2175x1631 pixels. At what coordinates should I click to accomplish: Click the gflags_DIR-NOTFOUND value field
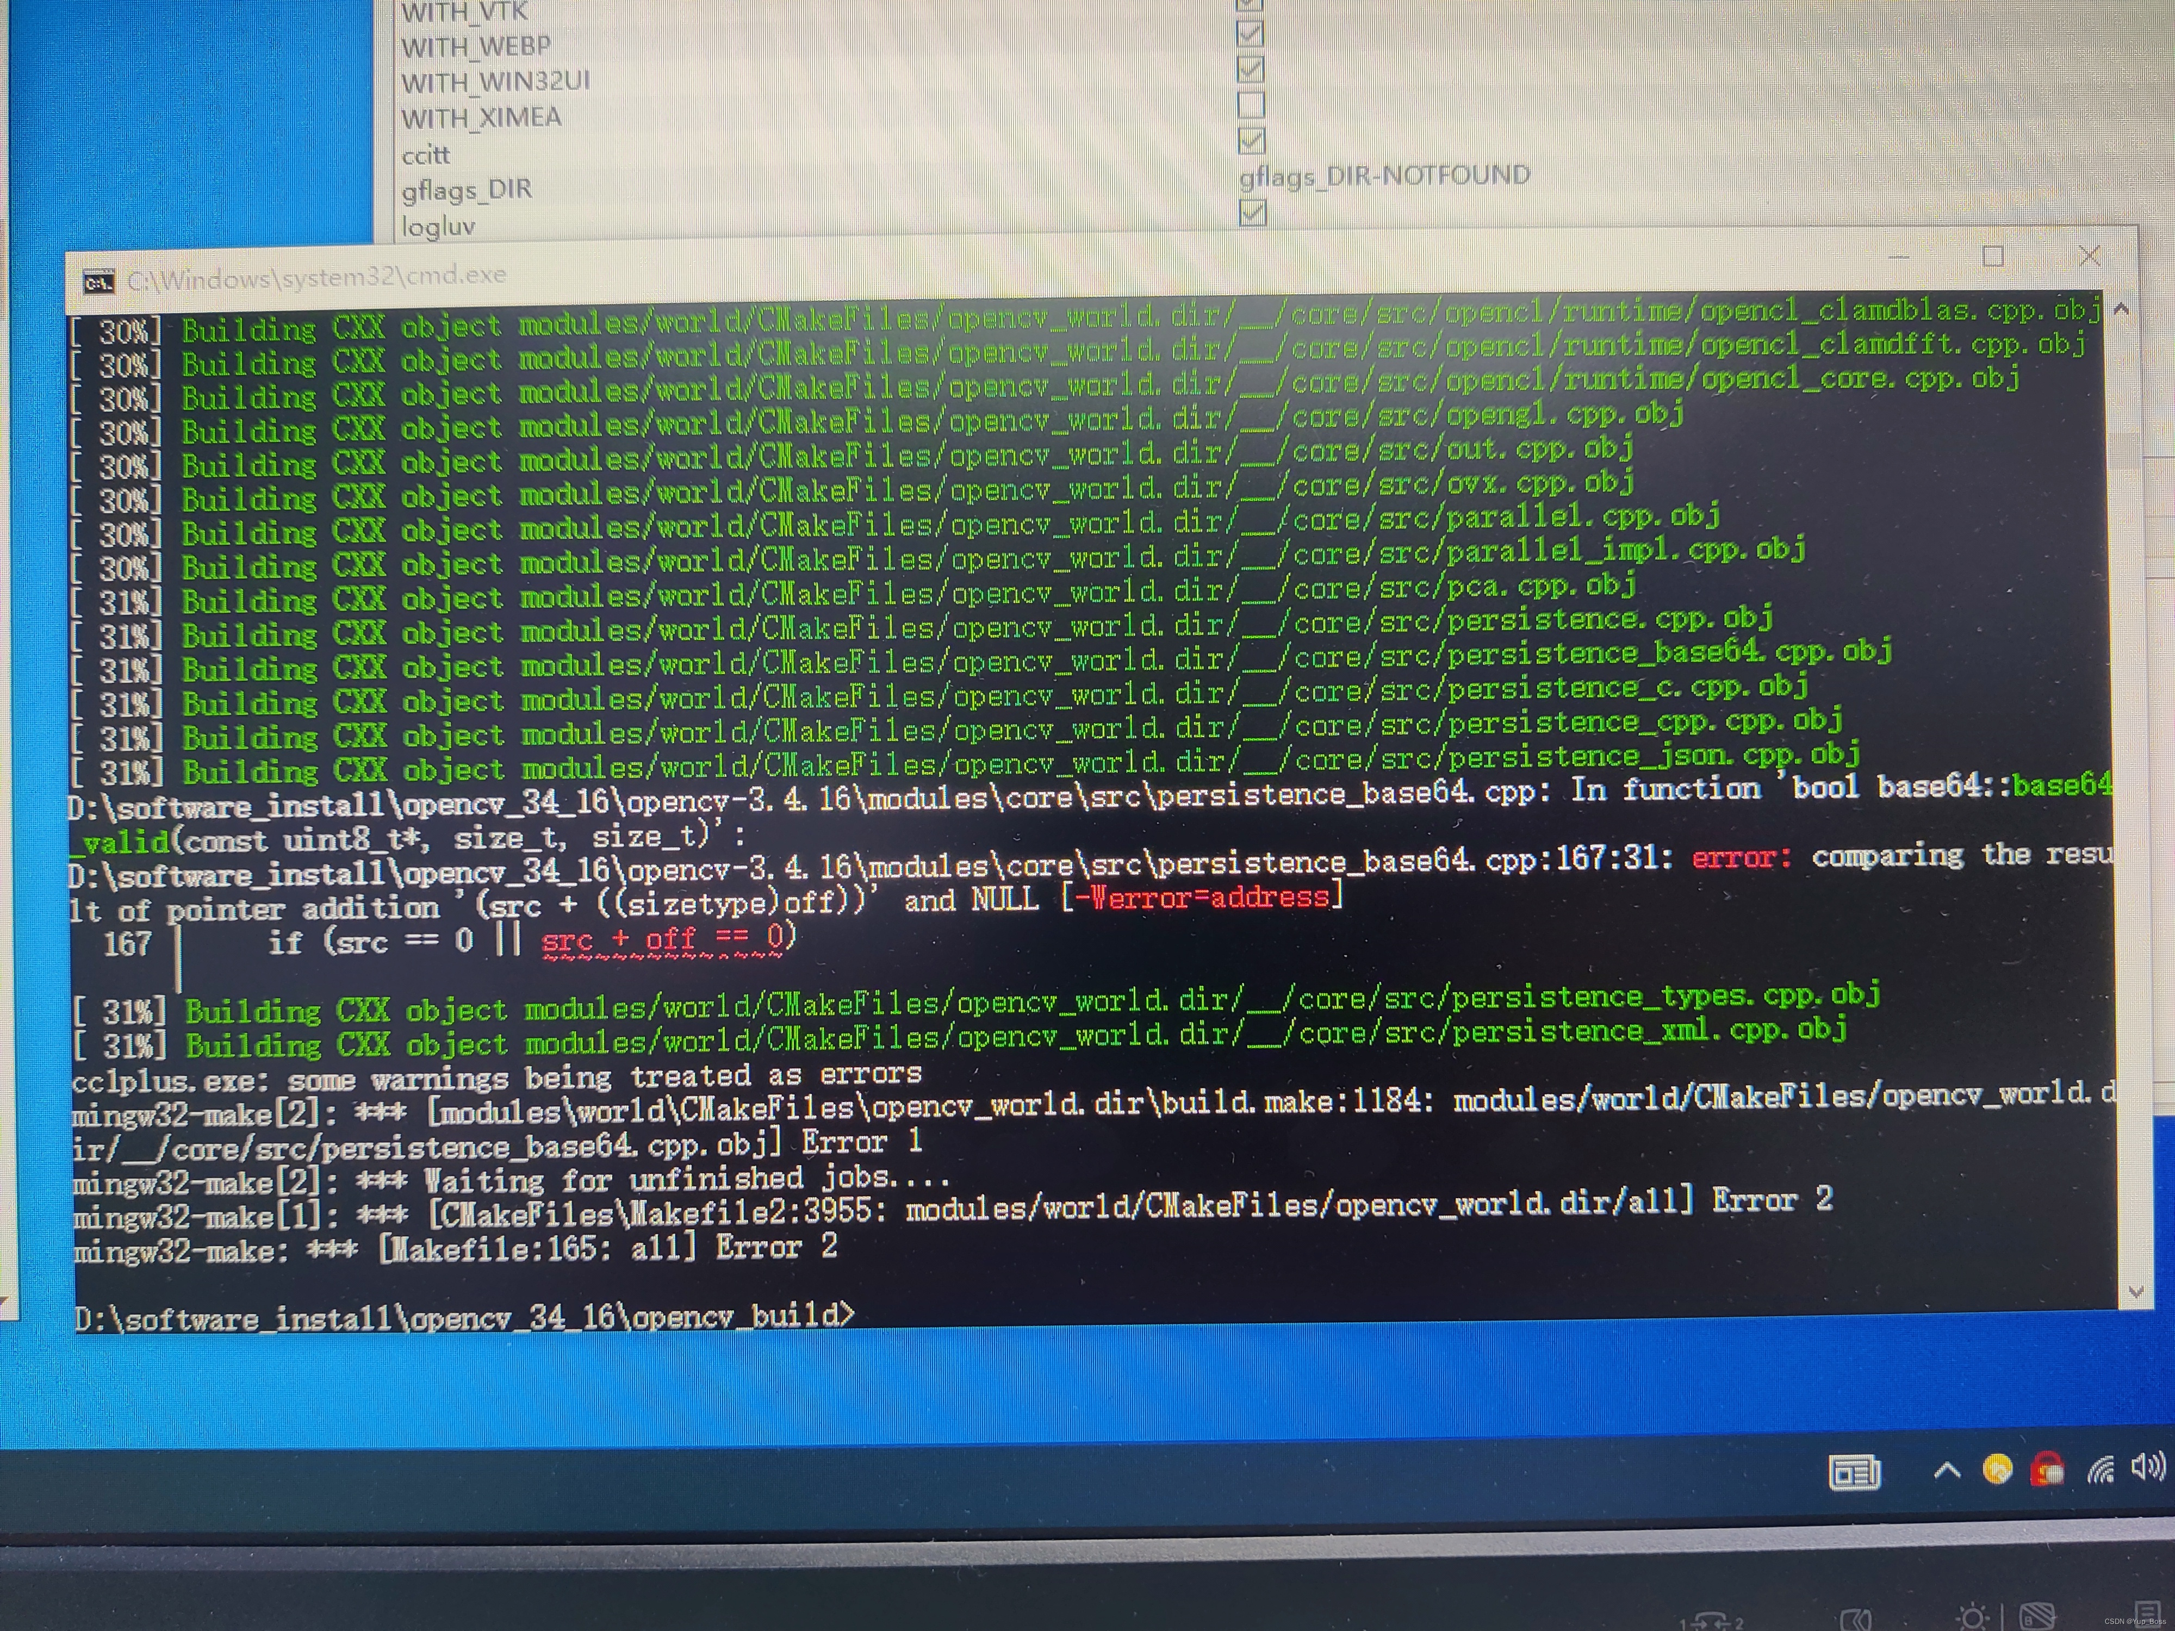tap(1384, 176)
